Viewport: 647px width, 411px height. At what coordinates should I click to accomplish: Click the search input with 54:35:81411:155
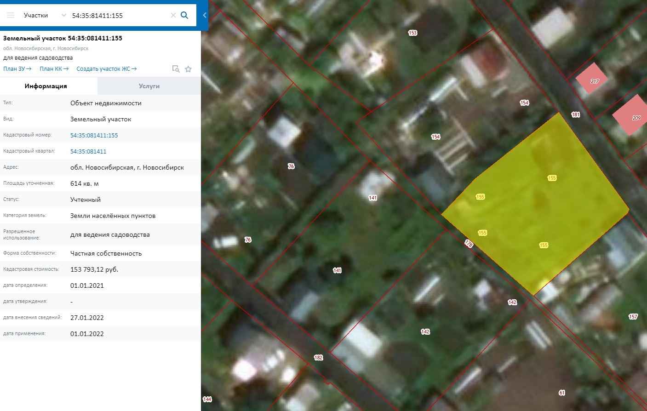click(x=120, y=15)
